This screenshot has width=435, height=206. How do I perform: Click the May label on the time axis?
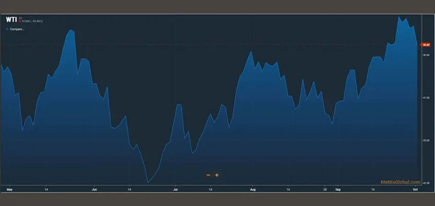point(10,189)
